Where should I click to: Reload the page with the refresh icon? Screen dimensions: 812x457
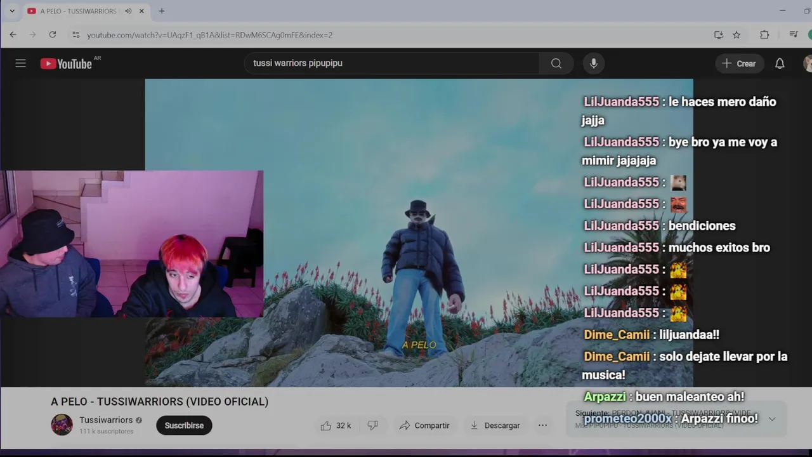[53, 35]
